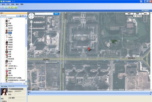Click the 聊天 panel right arrow
This screenshot has width=152, height=102.
(150, 94)
